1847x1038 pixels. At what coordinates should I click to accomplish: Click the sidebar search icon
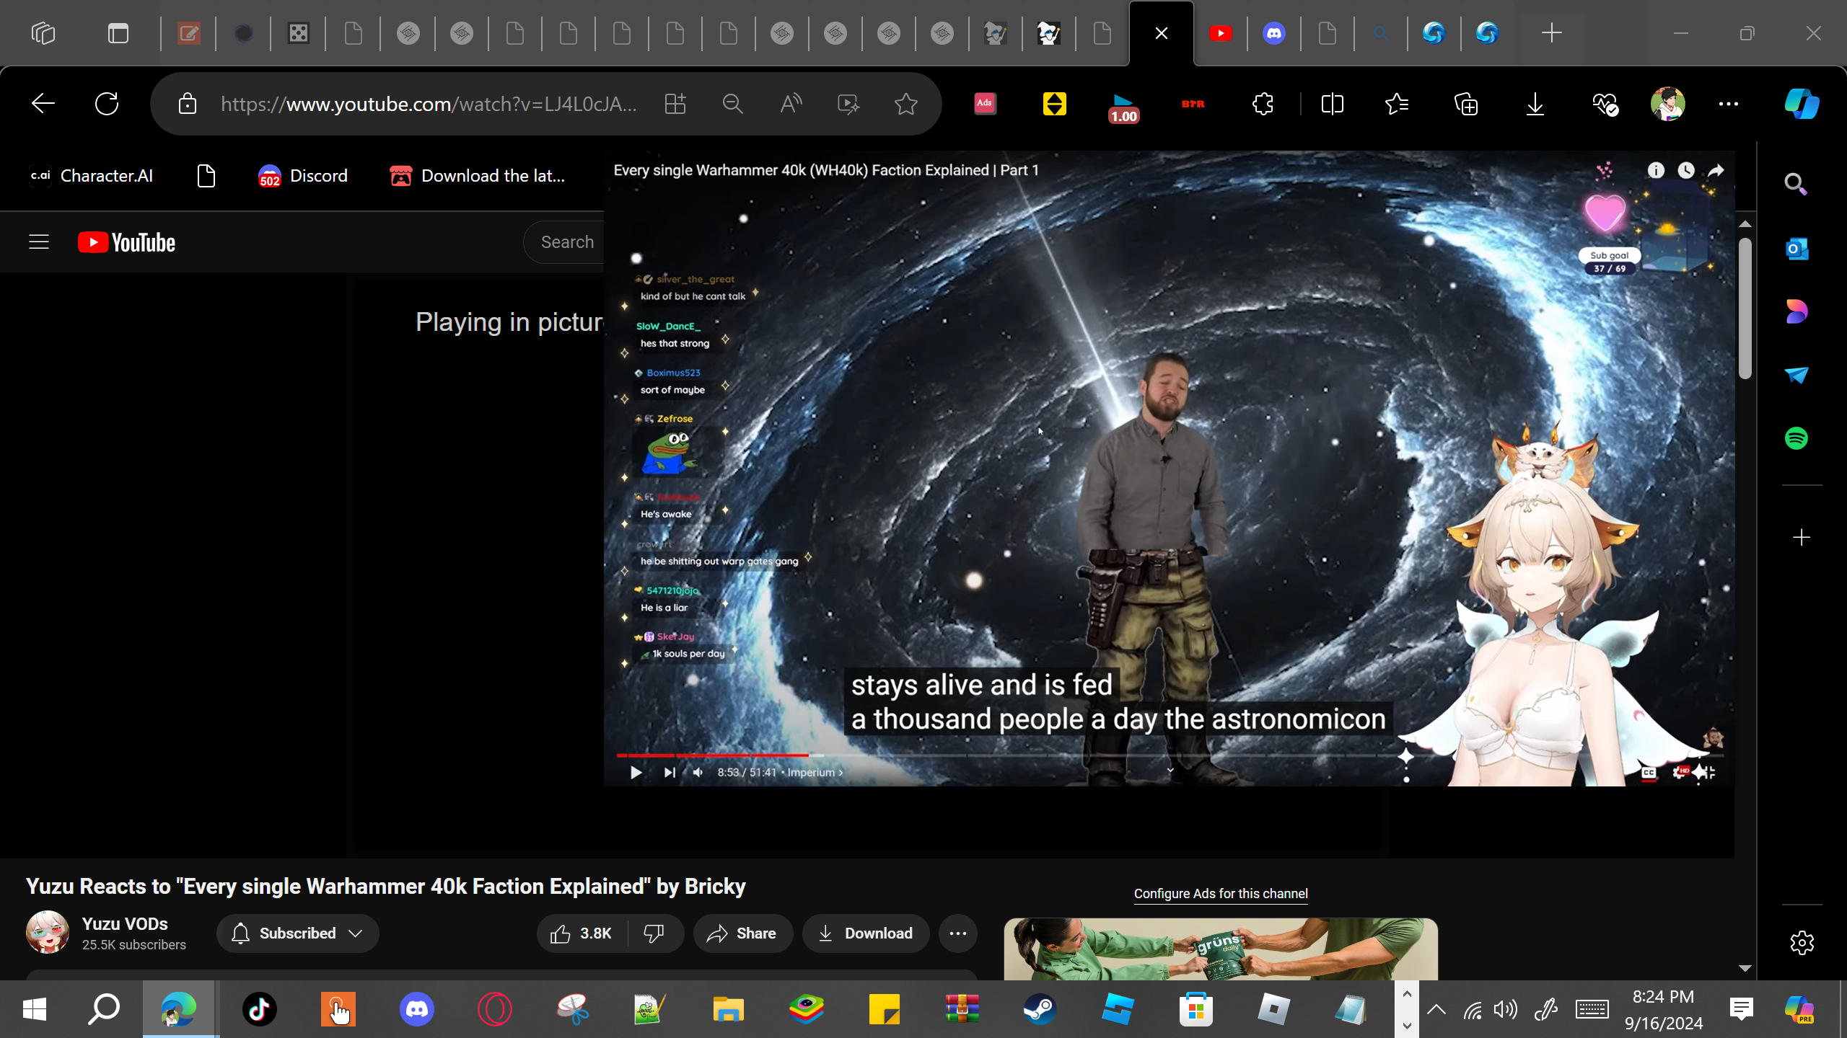[1796, 185]
